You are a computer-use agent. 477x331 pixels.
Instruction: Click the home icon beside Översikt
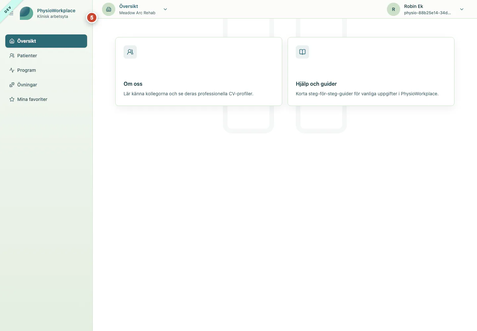pos(12,41)
